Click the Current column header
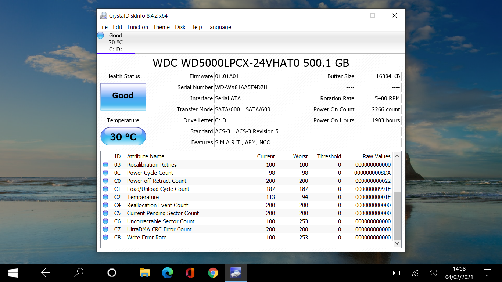This screenshot has height=282, width=502. 261,156
